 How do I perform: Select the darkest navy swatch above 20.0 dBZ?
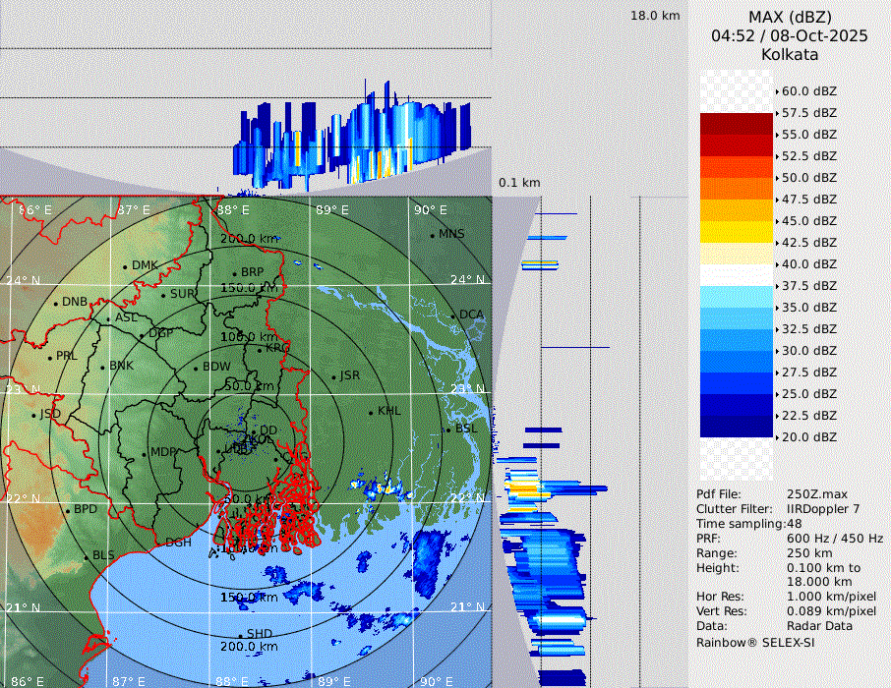[x=737, y=427]
